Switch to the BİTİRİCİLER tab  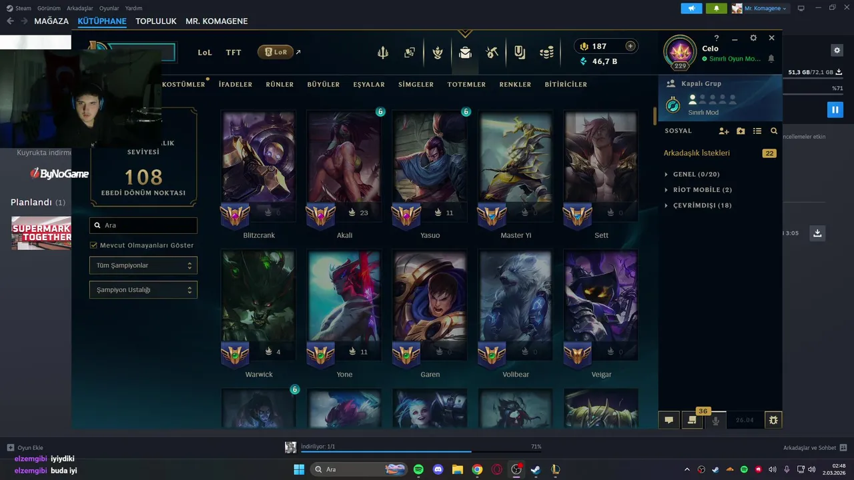coord(566,85)
